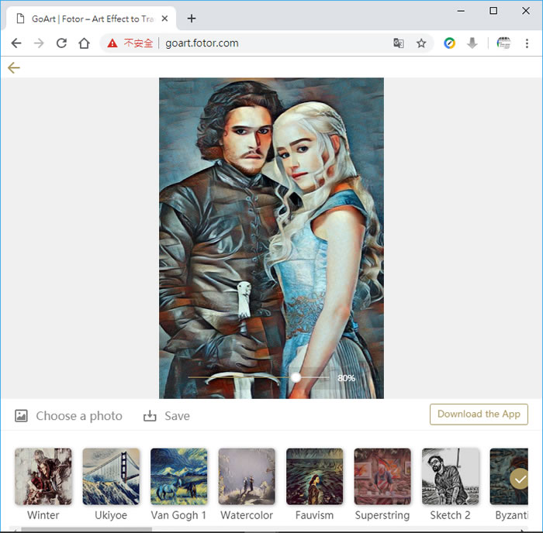Click the browser forward arrow

point(39,43)
